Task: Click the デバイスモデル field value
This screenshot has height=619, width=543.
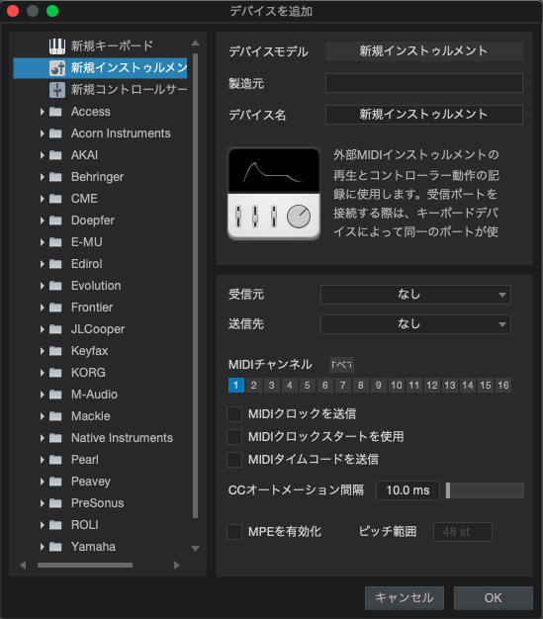Action: point(424,51)
